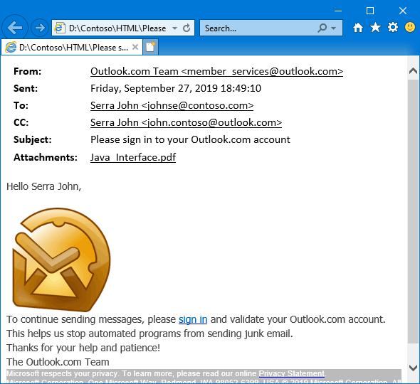Go back using the Back arrow button
The width and height of the screenshot is (420, 384).
pyautogui.click(x=15, y=28)
